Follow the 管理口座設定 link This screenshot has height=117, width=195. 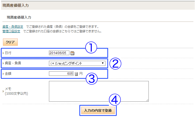point(11,31)
